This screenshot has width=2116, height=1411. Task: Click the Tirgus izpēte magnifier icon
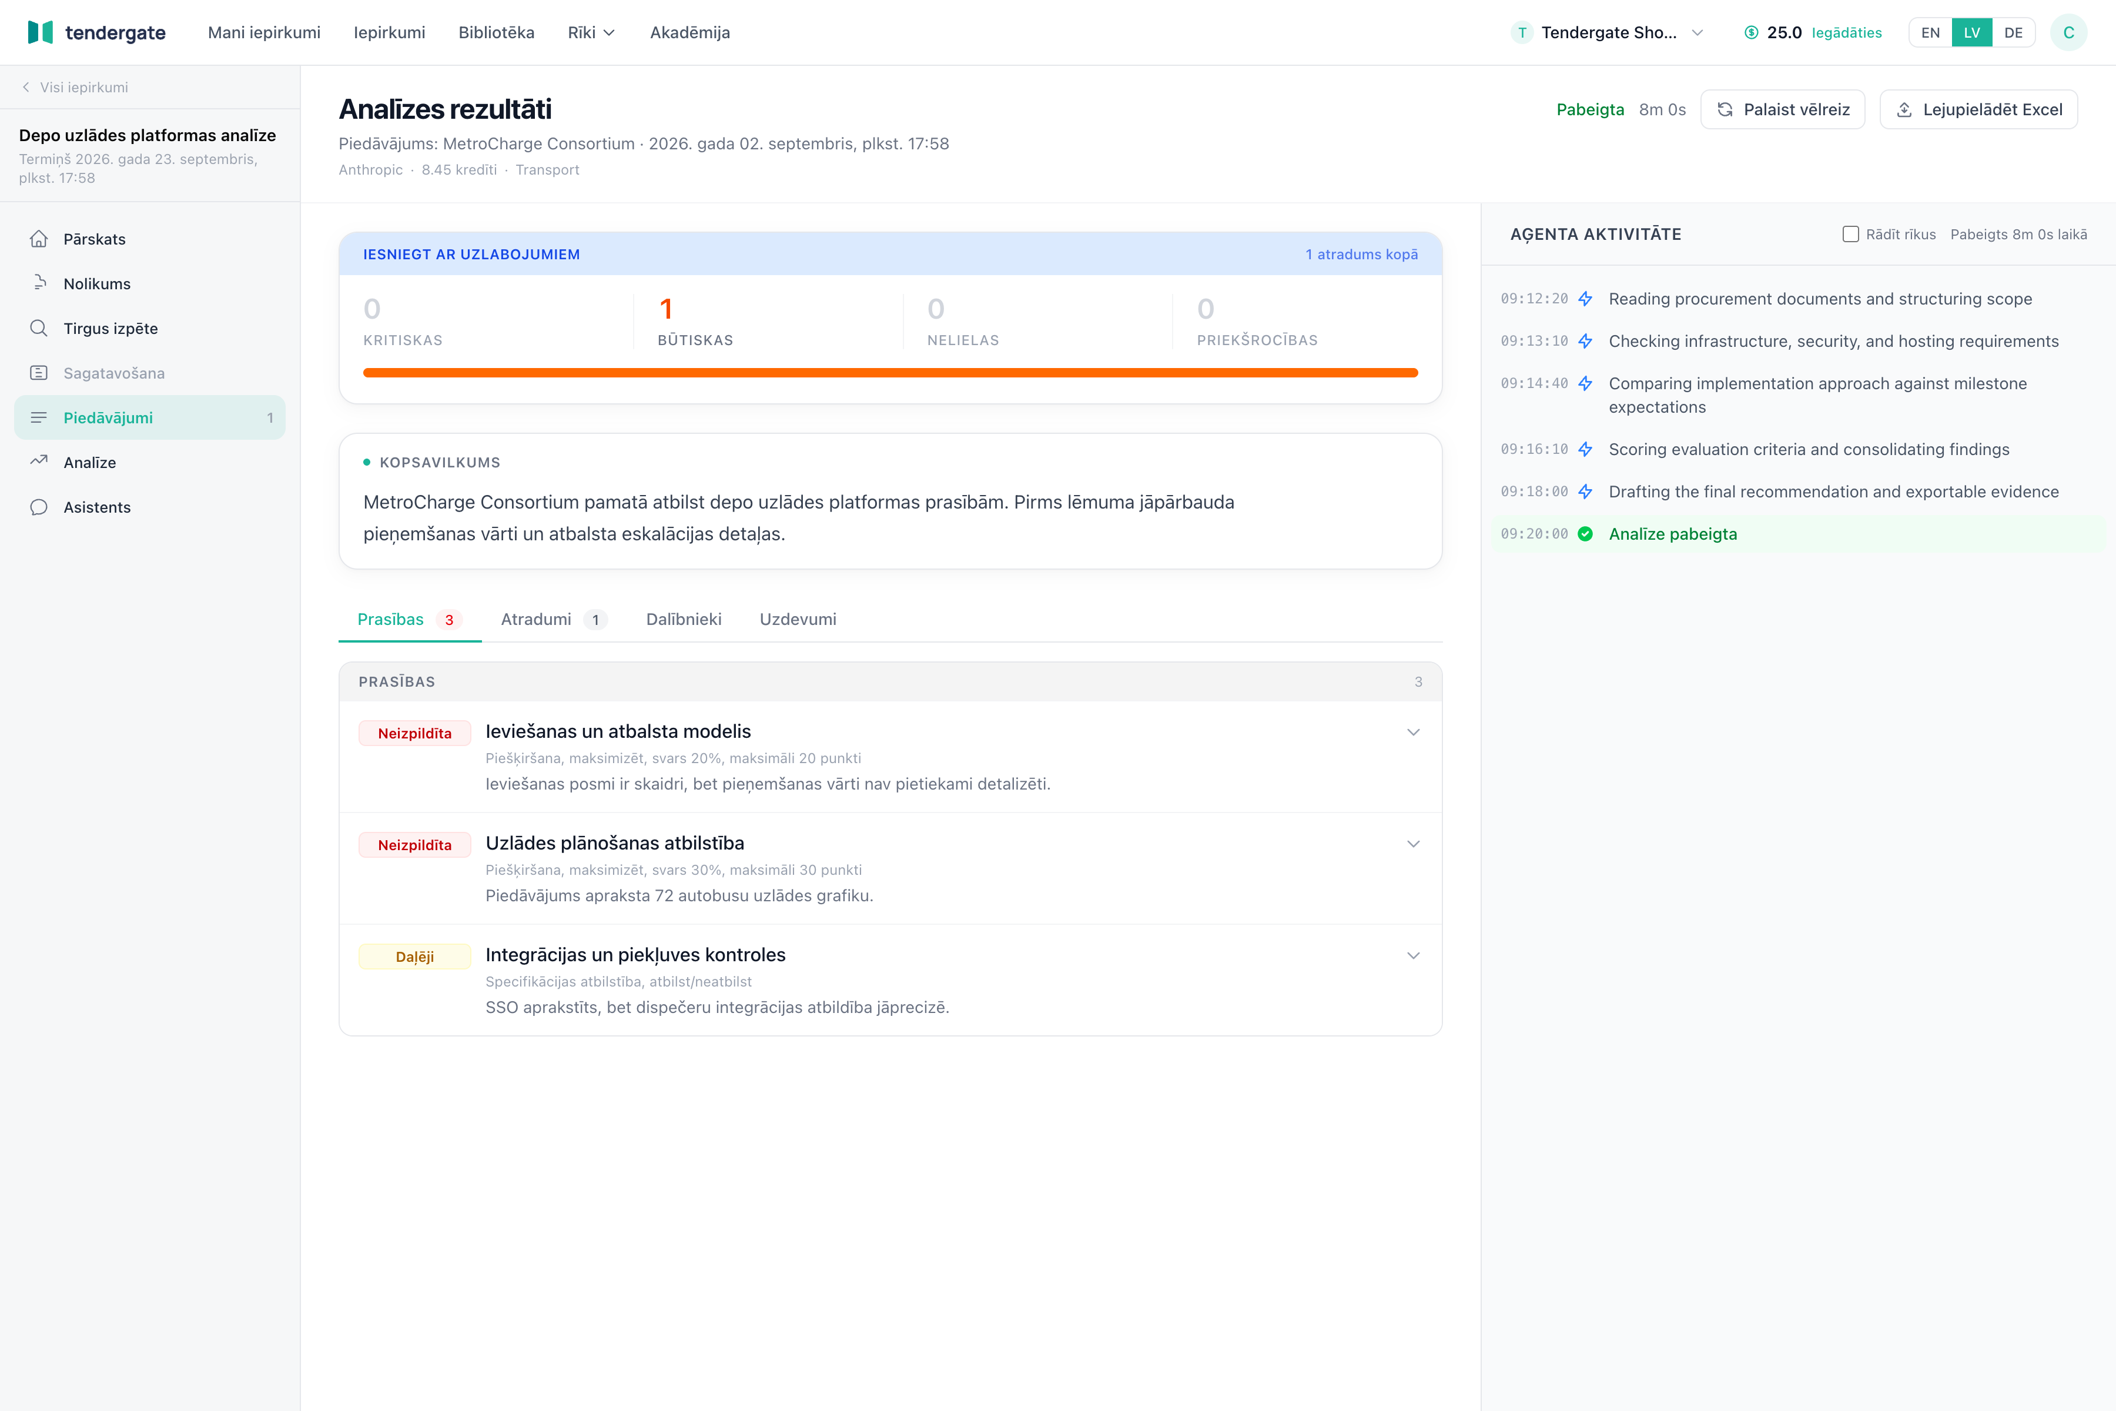click(39, 329)
